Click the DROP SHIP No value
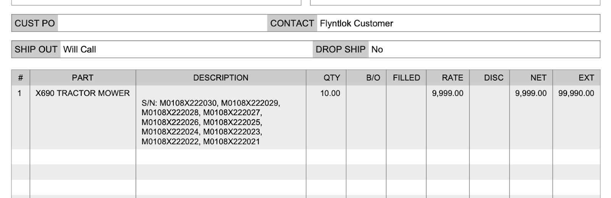 (377, 49)
